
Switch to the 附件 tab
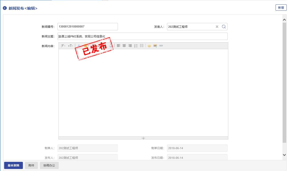[x=31, y=165]
